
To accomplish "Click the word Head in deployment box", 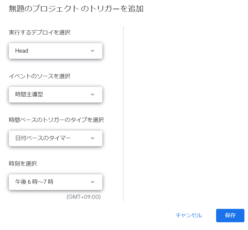I will [x=22, y=51].
